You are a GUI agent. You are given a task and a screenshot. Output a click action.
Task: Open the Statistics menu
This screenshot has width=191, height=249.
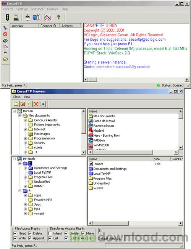tap(37, 9)
